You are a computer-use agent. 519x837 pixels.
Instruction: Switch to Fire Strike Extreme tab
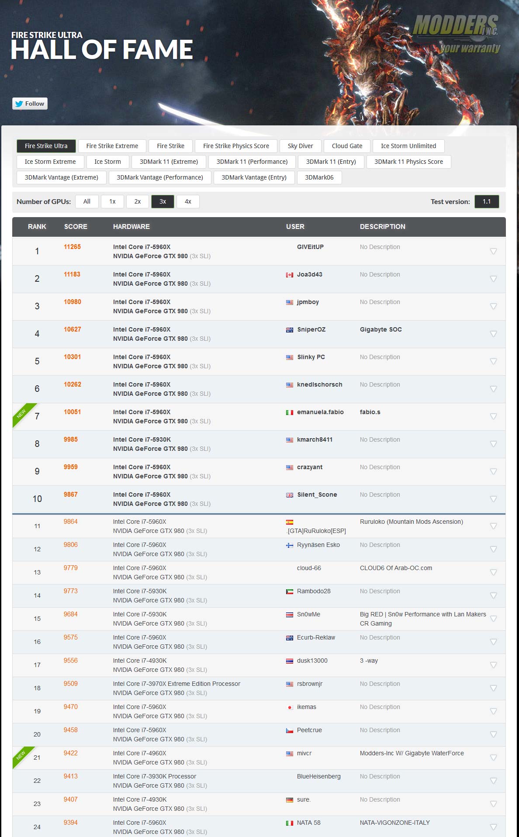click(x=112, y=146)
